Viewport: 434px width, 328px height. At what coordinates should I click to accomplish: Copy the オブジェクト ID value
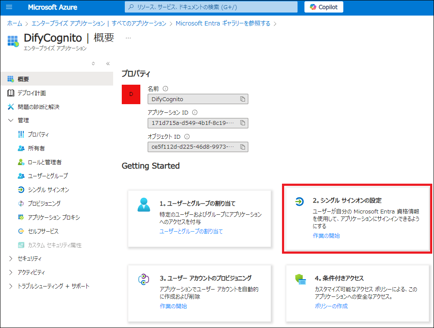tap(243, 147)
